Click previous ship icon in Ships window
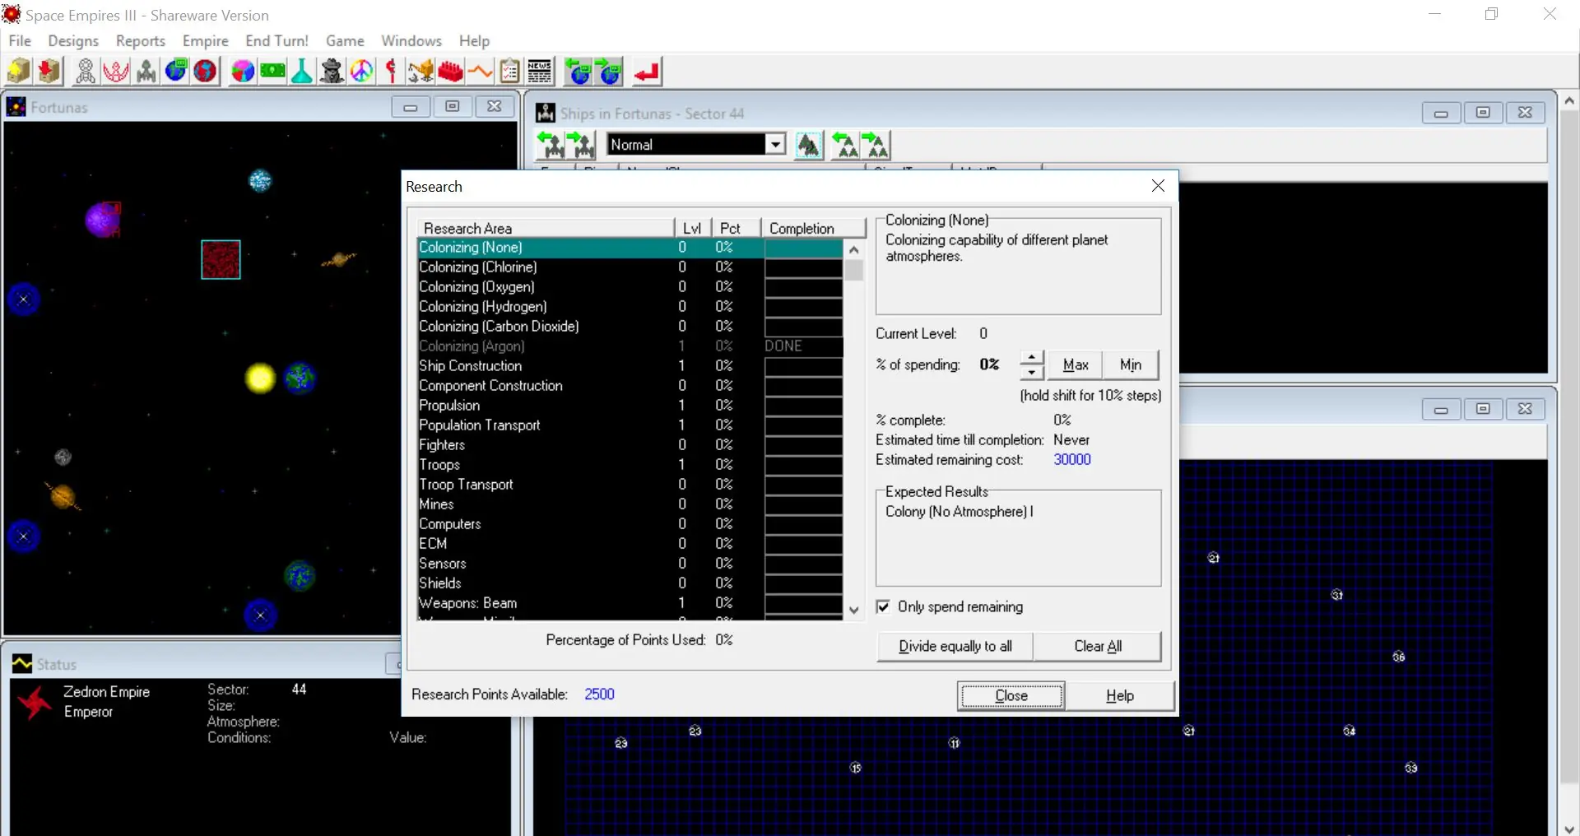Screen dimensions: 1580x836 tap(551, 145)
